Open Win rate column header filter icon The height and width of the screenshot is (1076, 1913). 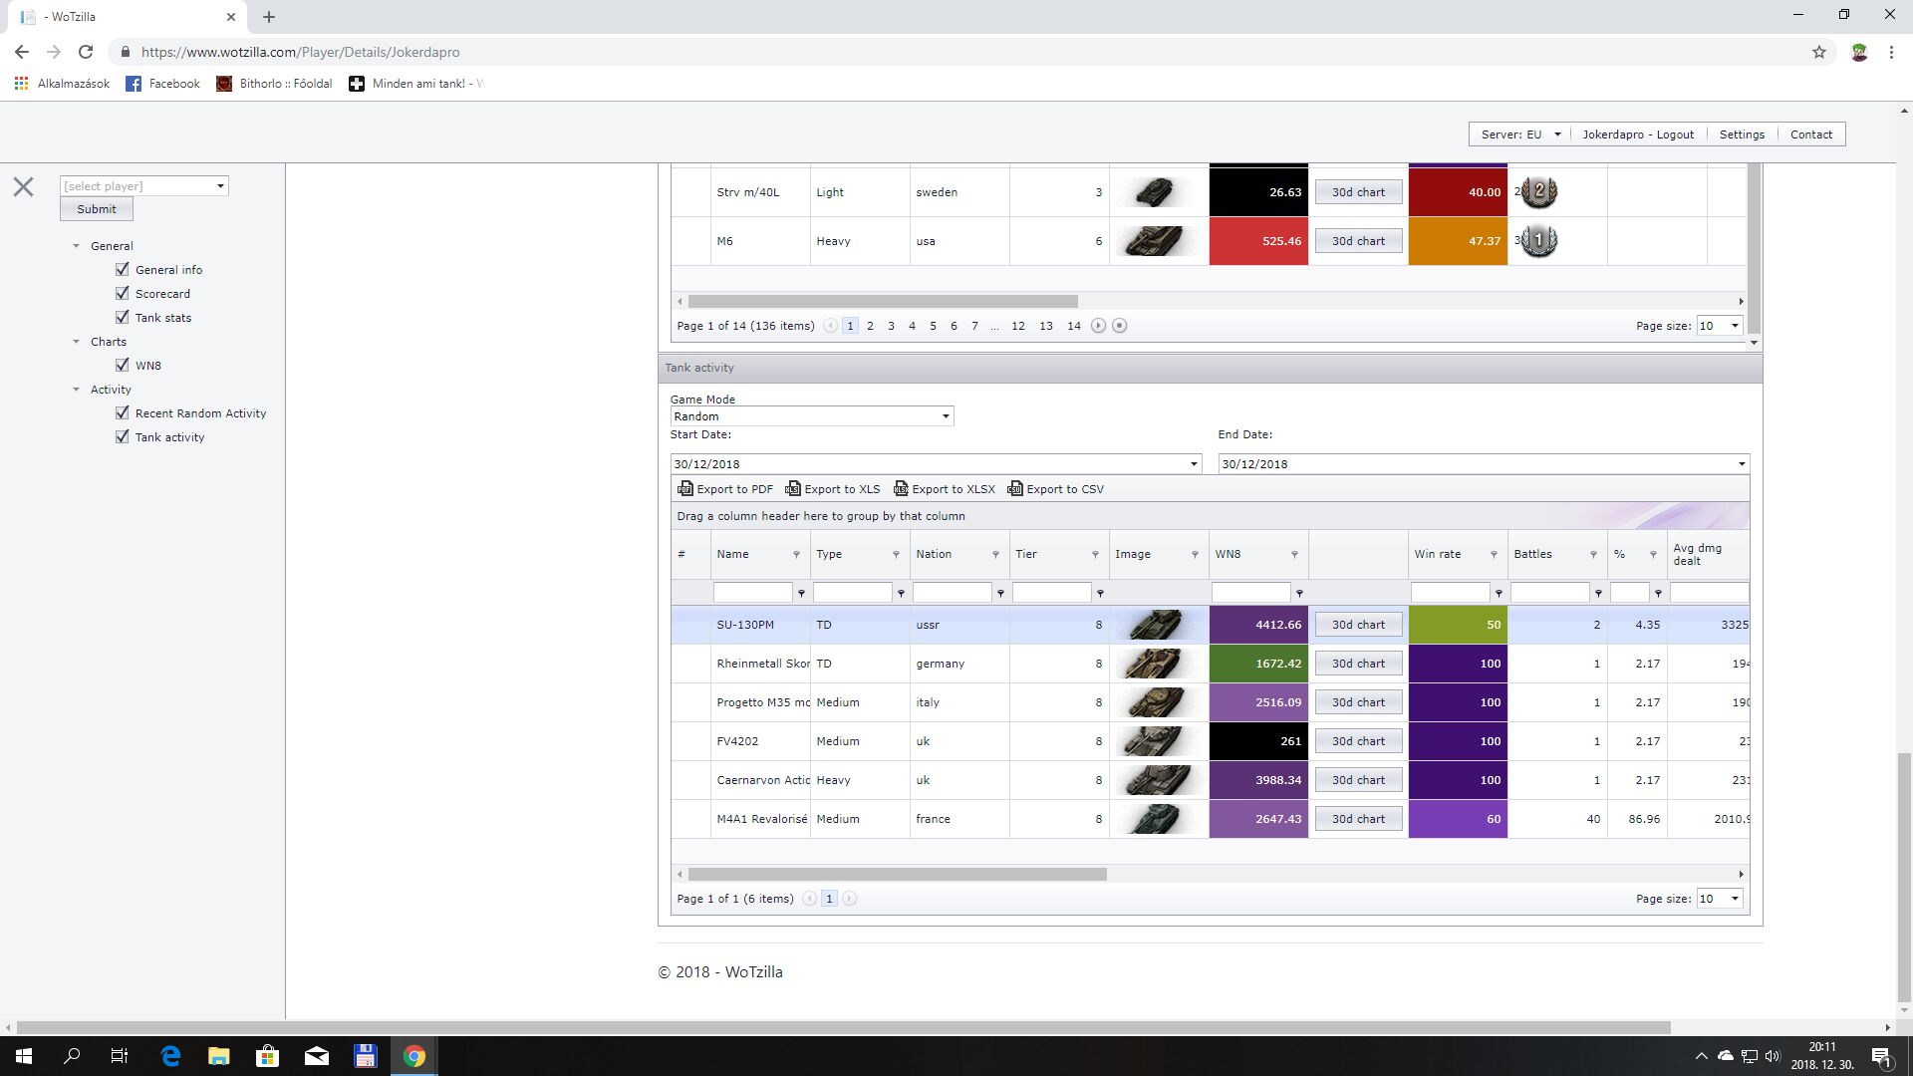[x=1494, y=555]
